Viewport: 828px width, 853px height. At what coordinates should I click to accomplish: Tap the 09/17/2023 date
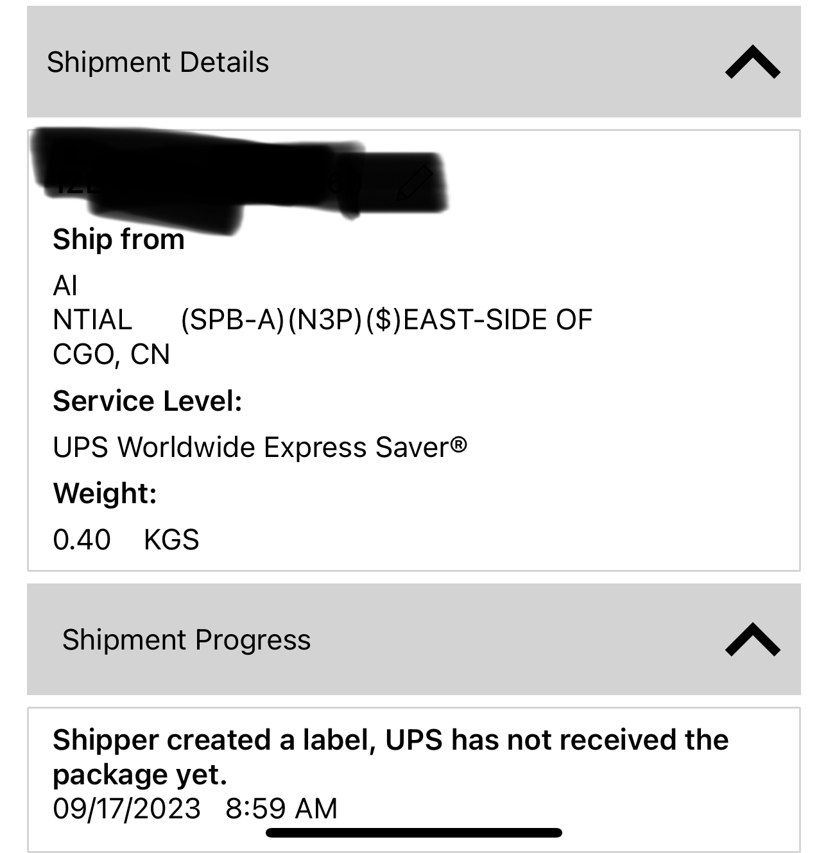point(126,809)
